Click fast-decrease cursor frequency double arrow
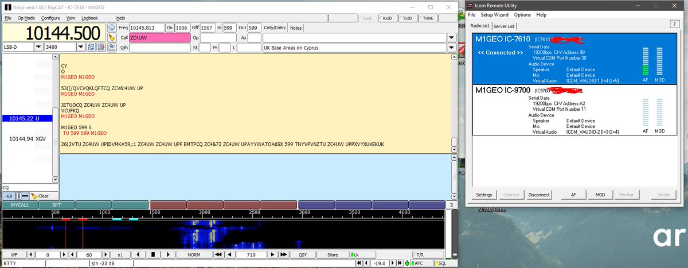 point(218,254)
